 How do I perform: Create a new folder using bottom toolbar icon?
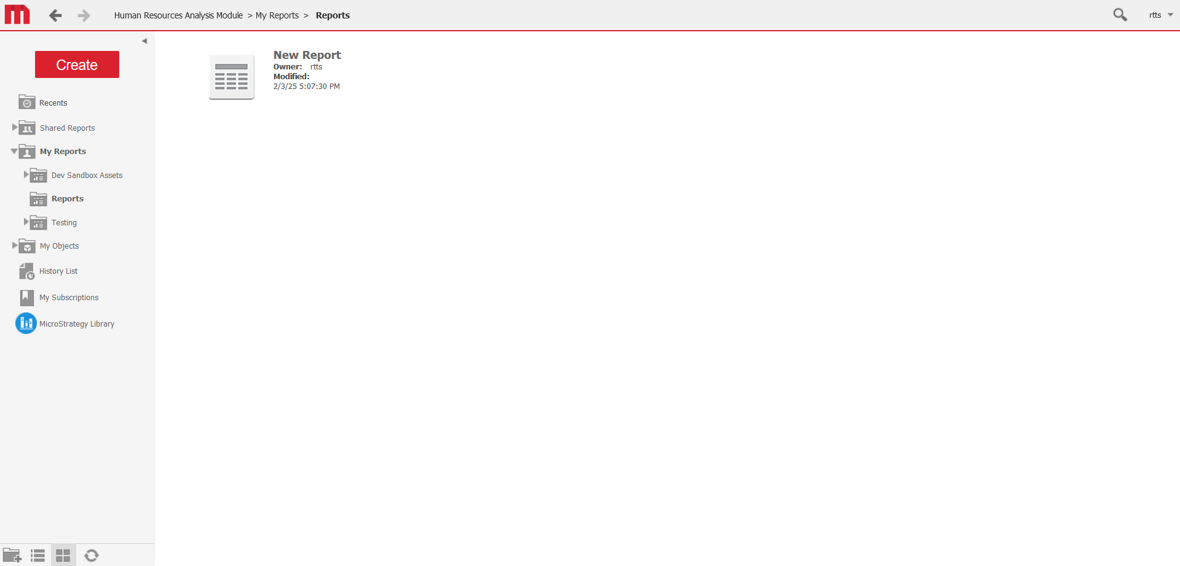click(12, 555)
